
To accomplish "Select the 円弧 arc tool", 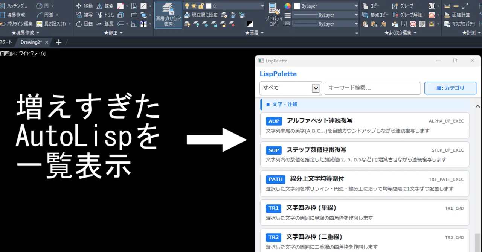I will [x=45, y=15].
